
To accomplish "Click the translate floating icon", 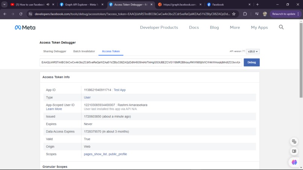I will pyautogui.click(x=294, y=141).
